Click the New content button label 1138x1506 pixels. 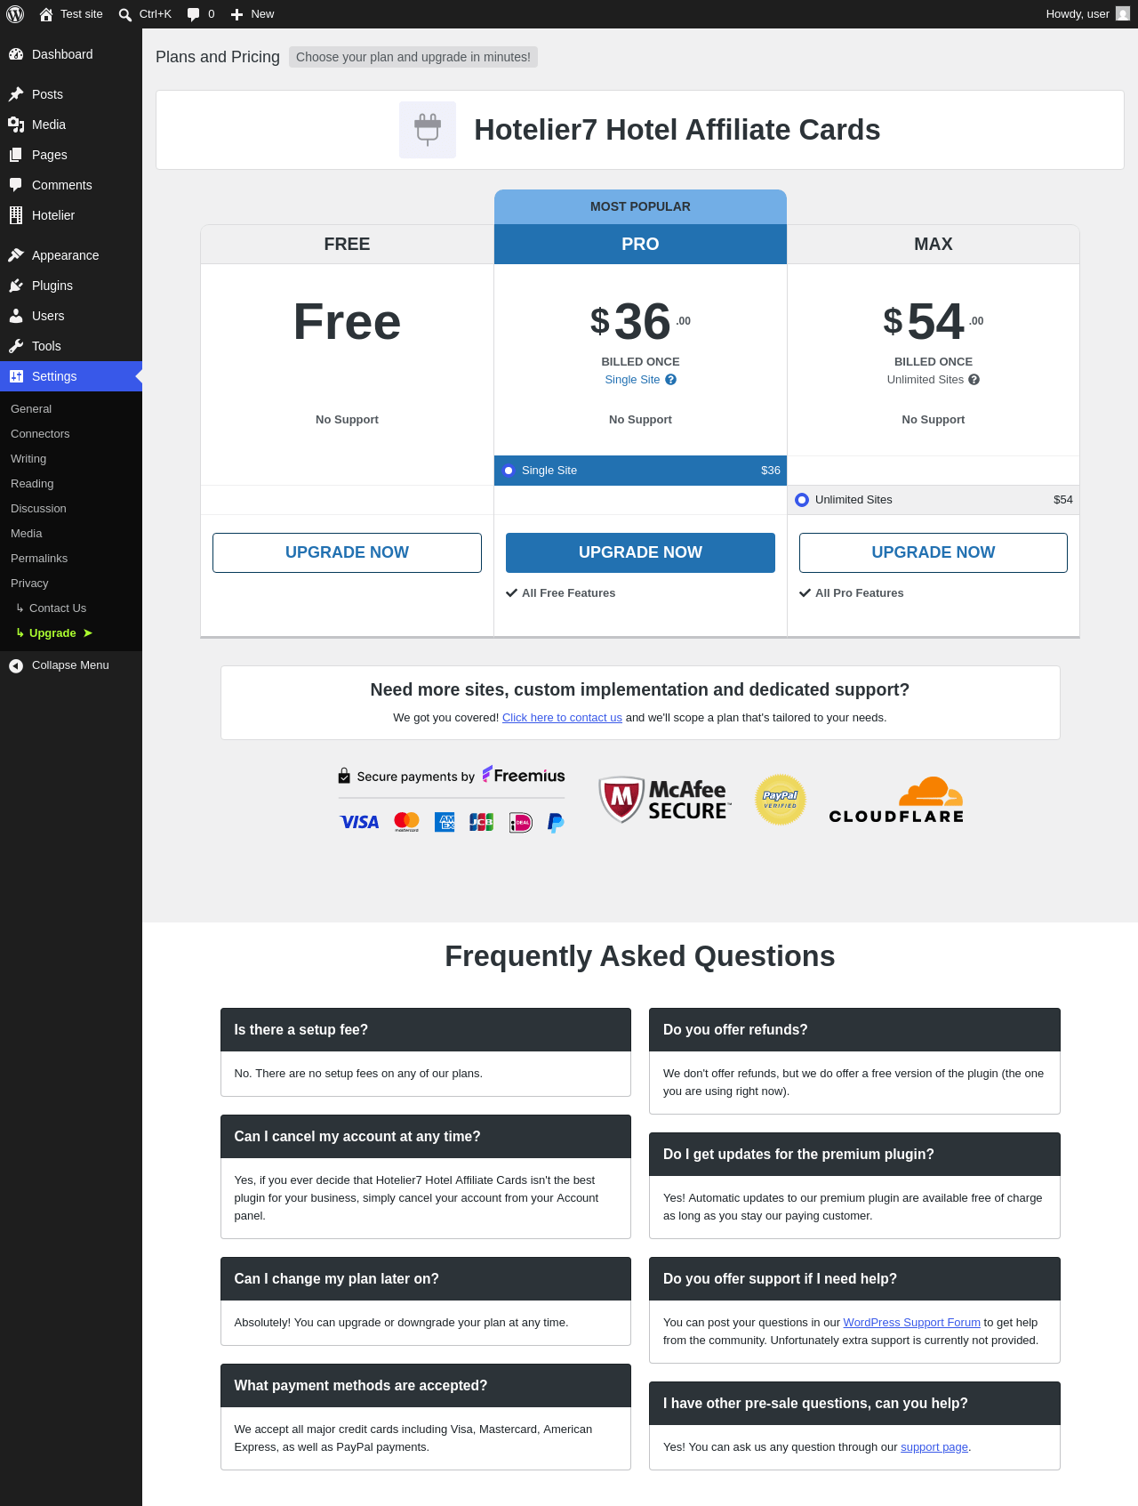coord(262,14)
